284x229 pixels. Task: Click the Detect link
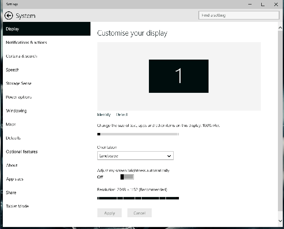tap(122, 115)
